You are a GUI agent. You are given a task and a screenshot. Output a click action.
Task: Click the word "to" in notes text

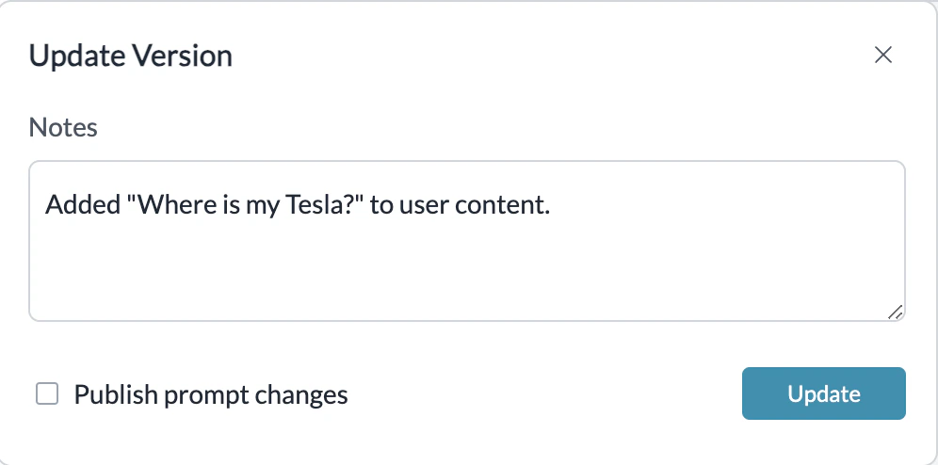coord(381,204)
